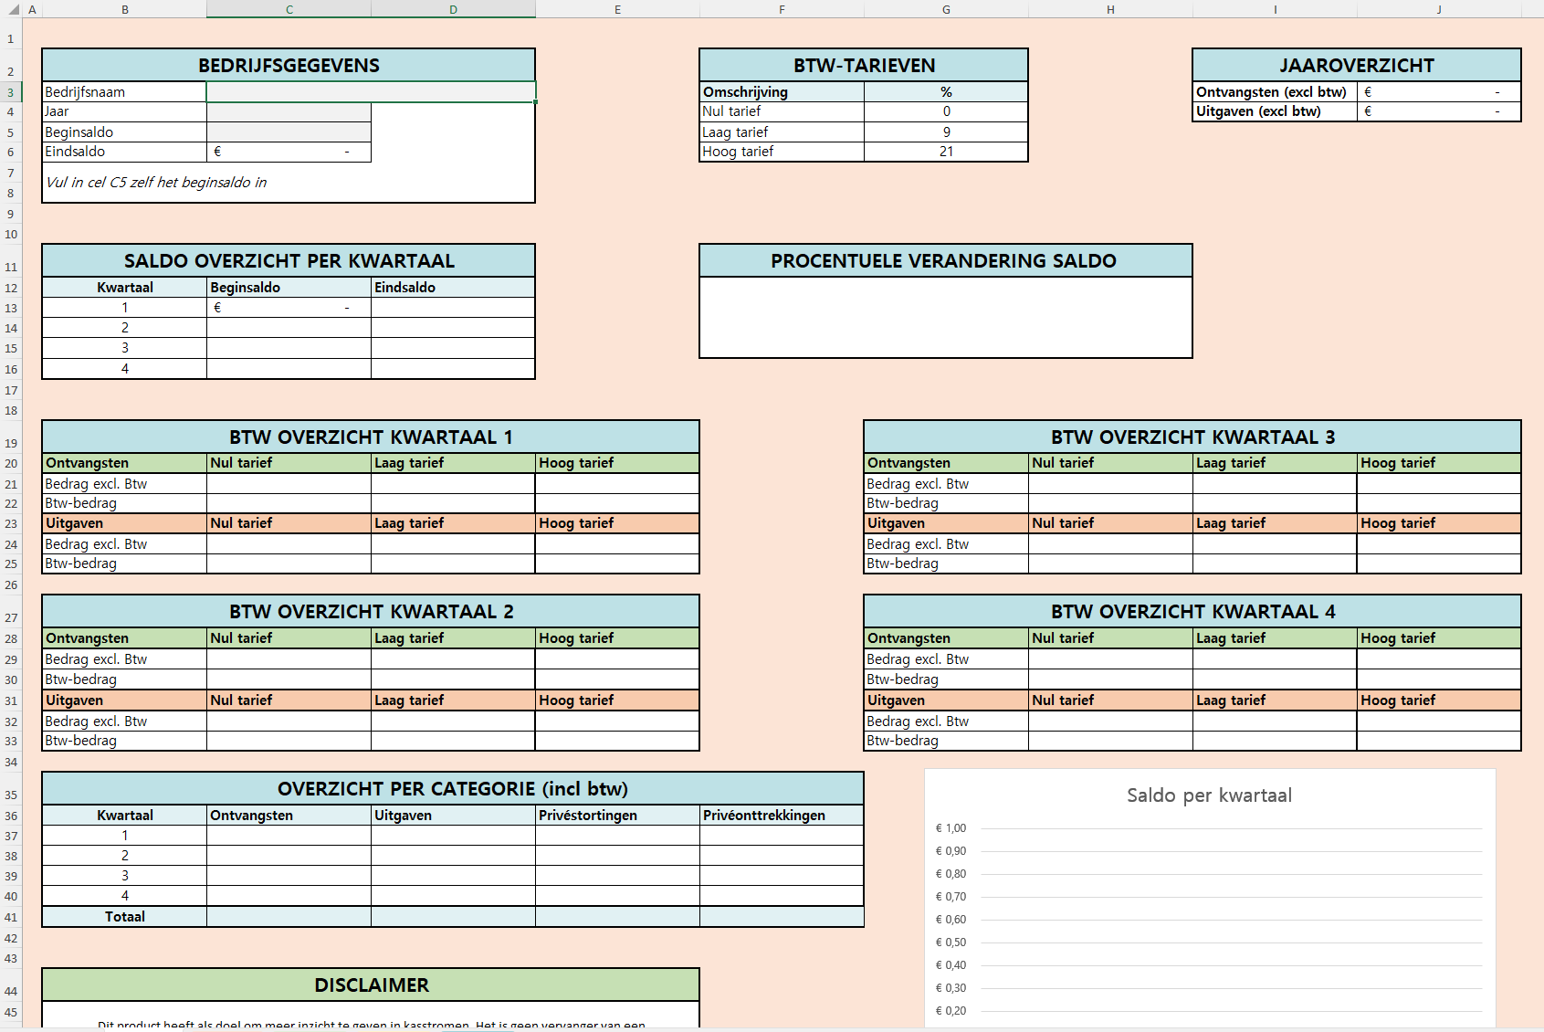Click row header 41
Image resolution: width=1544 pixels, height=1032 pixels.
click(11, 917)
